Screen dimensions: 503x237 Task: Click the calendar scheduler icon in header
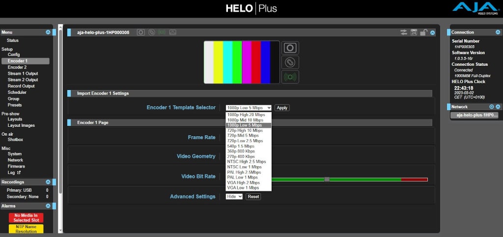click(414, 33)
